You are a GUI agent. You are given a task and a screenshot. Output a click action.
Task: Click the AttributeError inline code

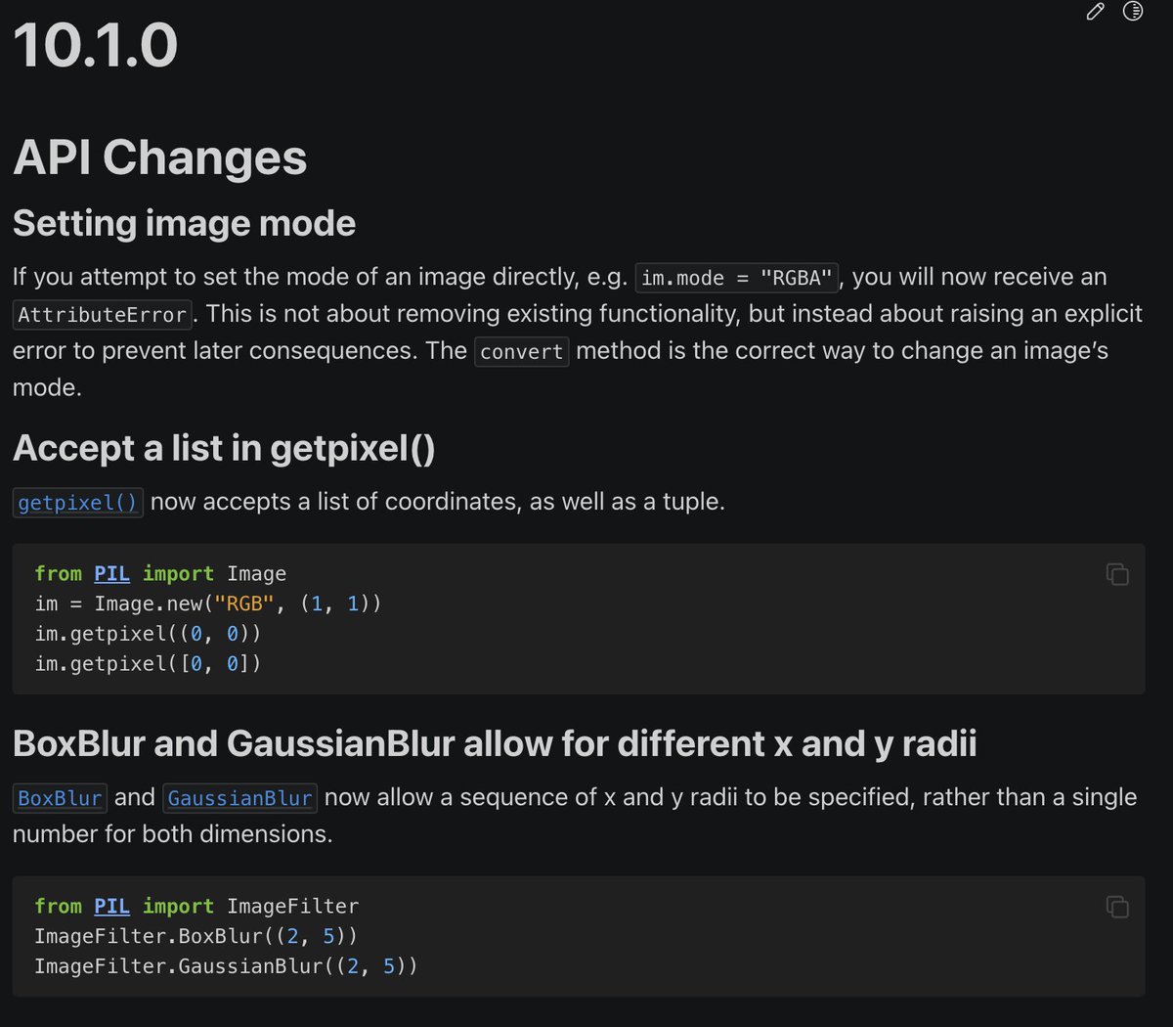tap(103, 315)
